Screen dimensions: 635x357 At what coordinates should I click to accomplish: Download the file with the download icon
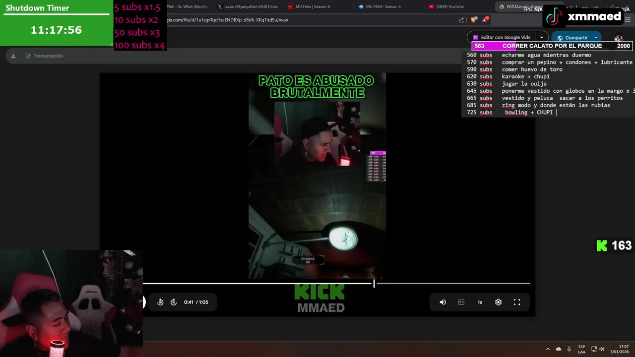(x=13, y=56)
